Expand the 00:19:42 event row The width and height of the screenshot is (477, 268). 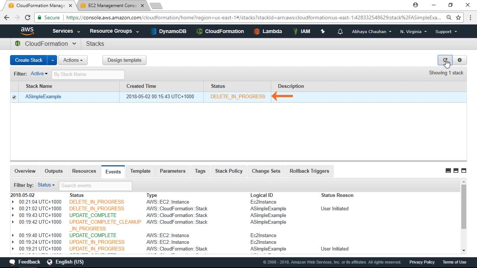13,222
